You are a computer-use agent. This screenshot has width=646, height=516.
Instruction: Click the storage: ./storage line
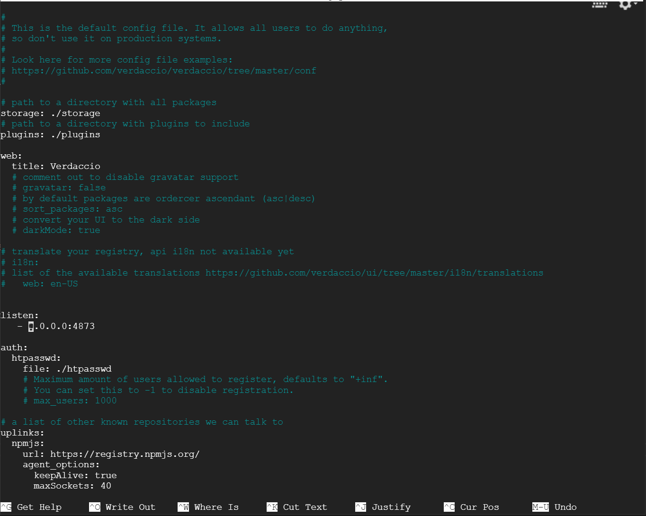coord(50,113)
